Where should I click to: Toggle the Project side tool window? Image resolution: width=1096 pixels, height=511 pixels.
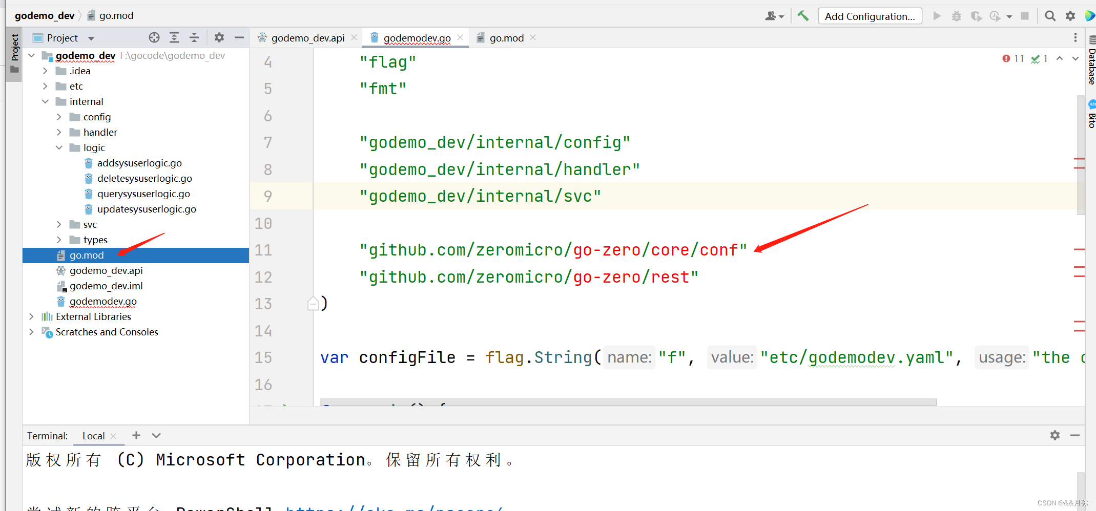coord(14,54)
